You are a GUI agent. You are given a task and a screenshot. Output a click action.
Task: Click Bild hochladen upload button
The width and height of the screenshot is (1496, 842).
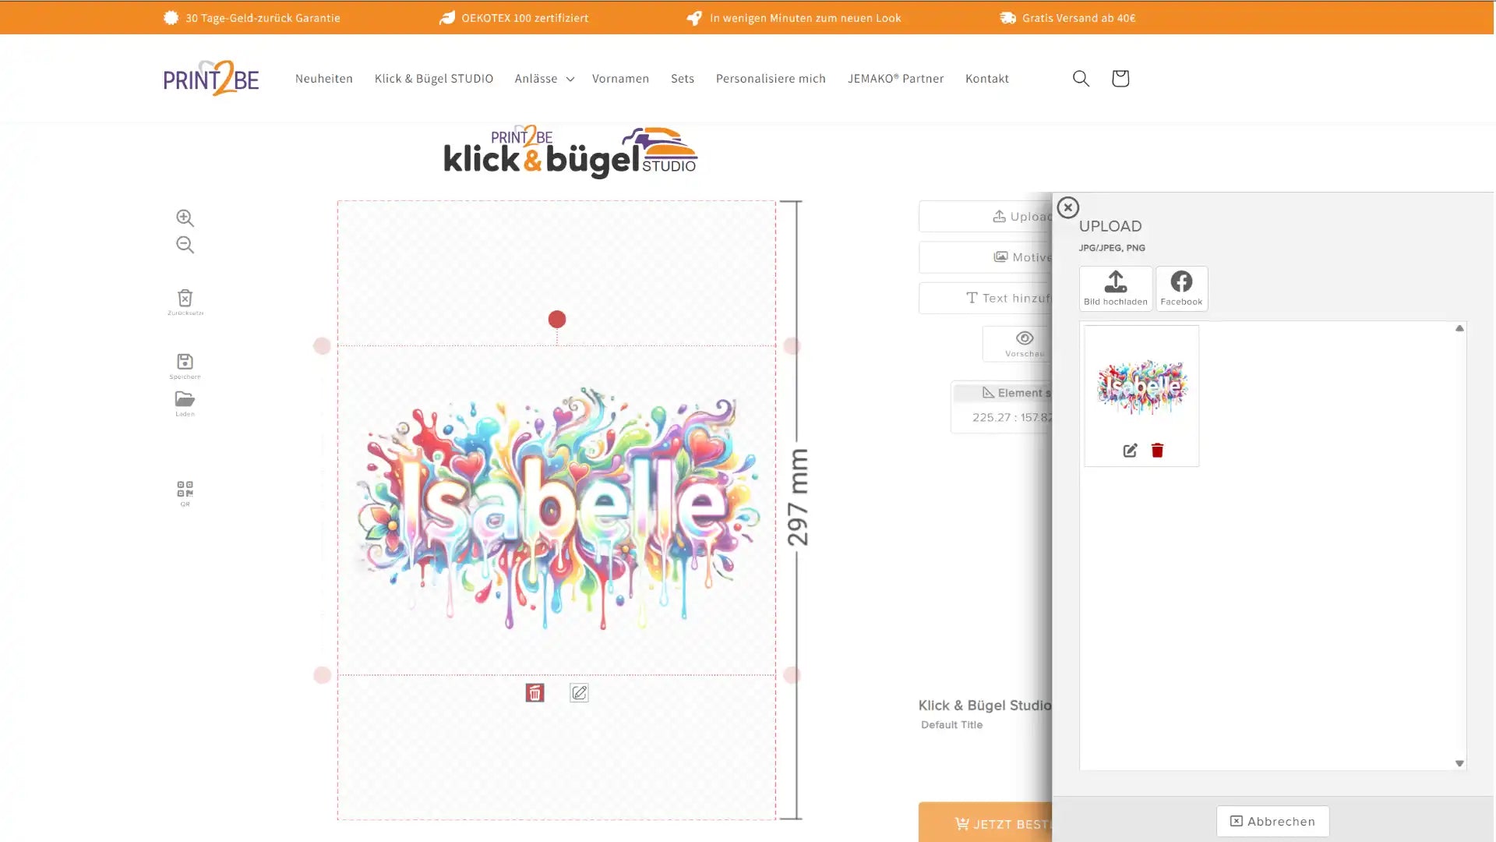pyautogui.click(x=1115, y=288)
